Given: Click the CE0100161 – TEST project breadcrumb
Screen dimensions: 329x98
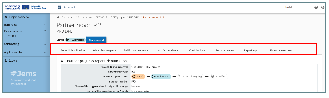Looking at the screenshot, I should (110, 18).
